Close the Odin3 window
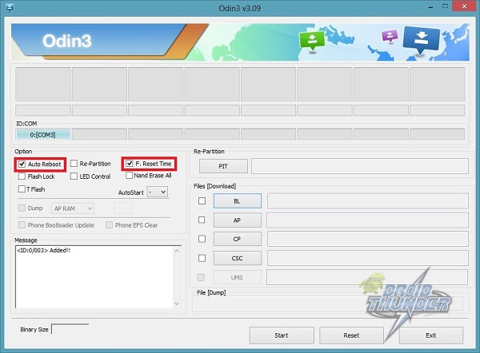Viewport: 480px width, 353px height. 464,6
